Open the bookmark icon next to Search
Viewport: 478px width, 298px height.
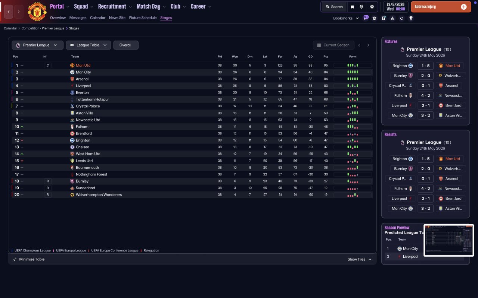click(352, 7)
